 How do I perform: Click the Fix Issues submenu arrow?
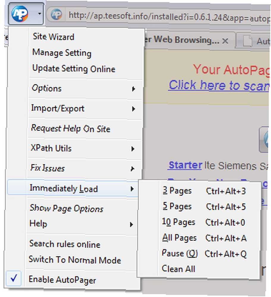(133, 169)
